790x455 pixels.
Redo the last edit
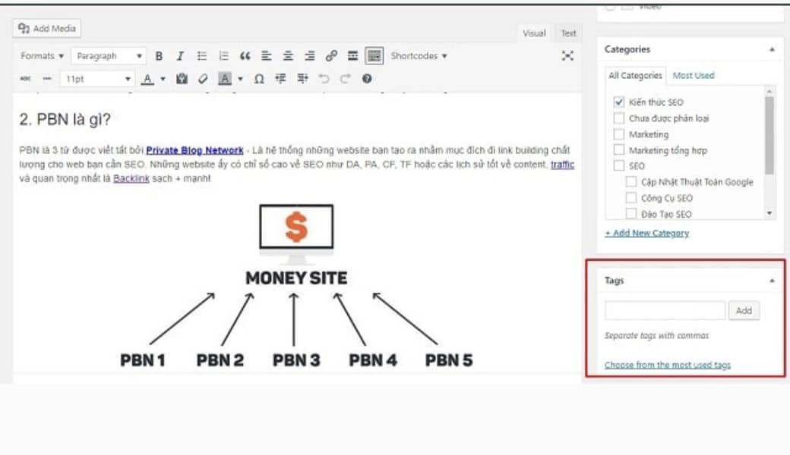pyautogui.click(x=345, y=78)
